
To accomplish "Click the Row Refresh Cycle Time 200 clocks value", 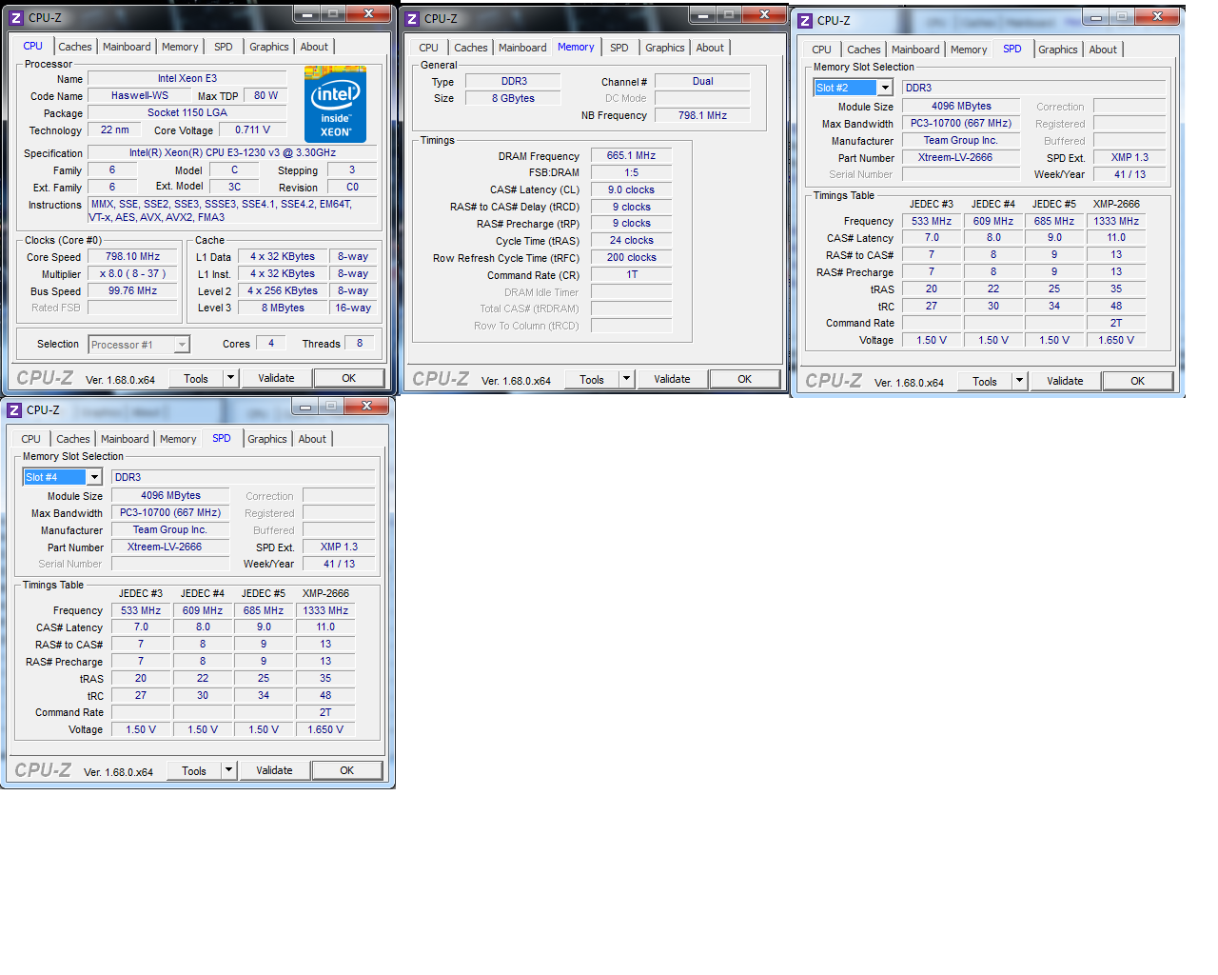I will pyautogui.click(x=631, y=258).
